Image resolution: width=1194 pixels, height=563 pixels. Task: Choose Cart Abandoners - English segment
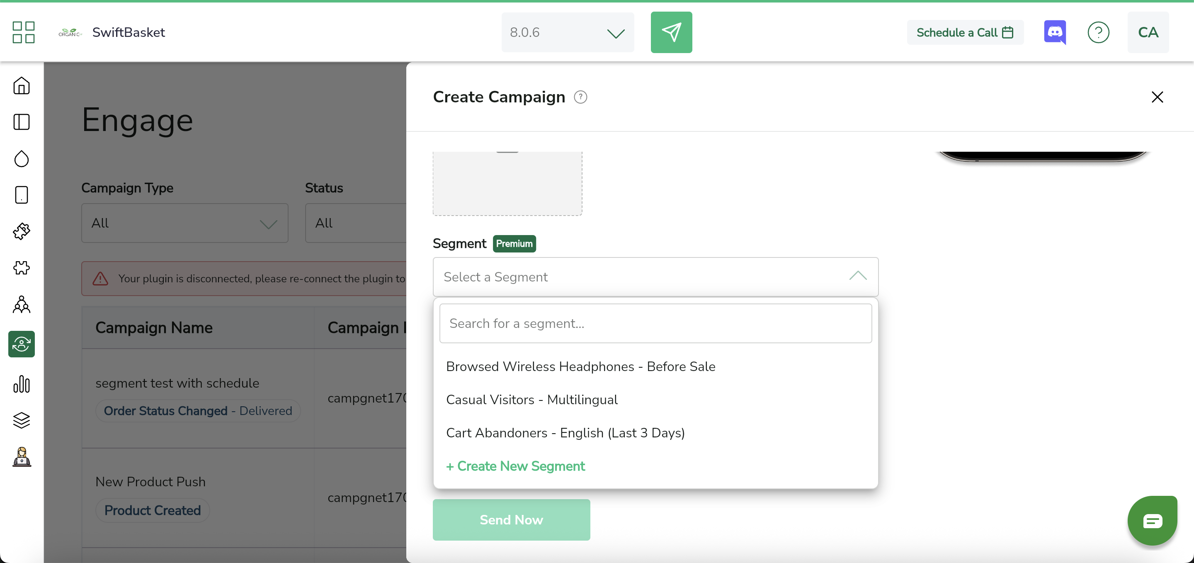pyautogui.click(x=565, y=432)
